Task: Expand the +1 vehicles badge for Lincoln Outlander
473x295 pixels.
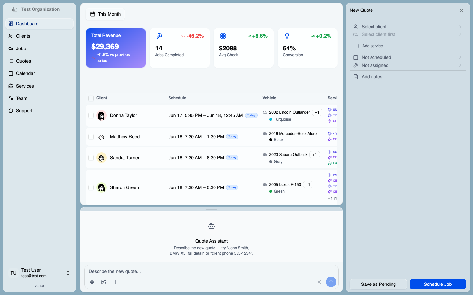Action: 317,112
